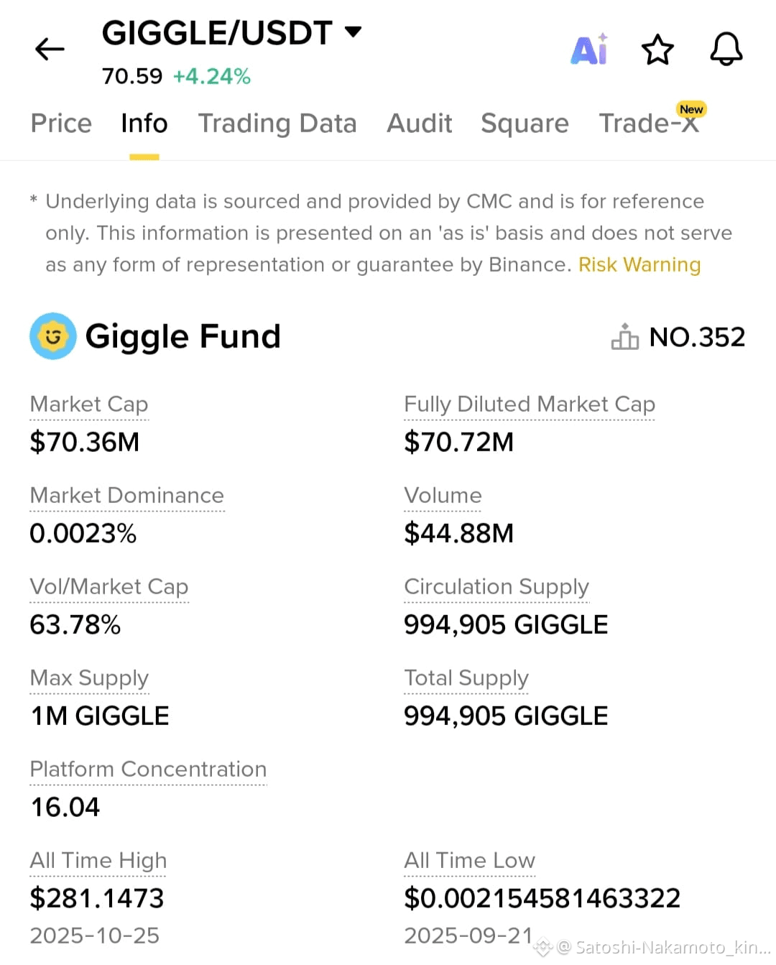
Task: Click the NO.352 rank text
Action: click(697, 337)
